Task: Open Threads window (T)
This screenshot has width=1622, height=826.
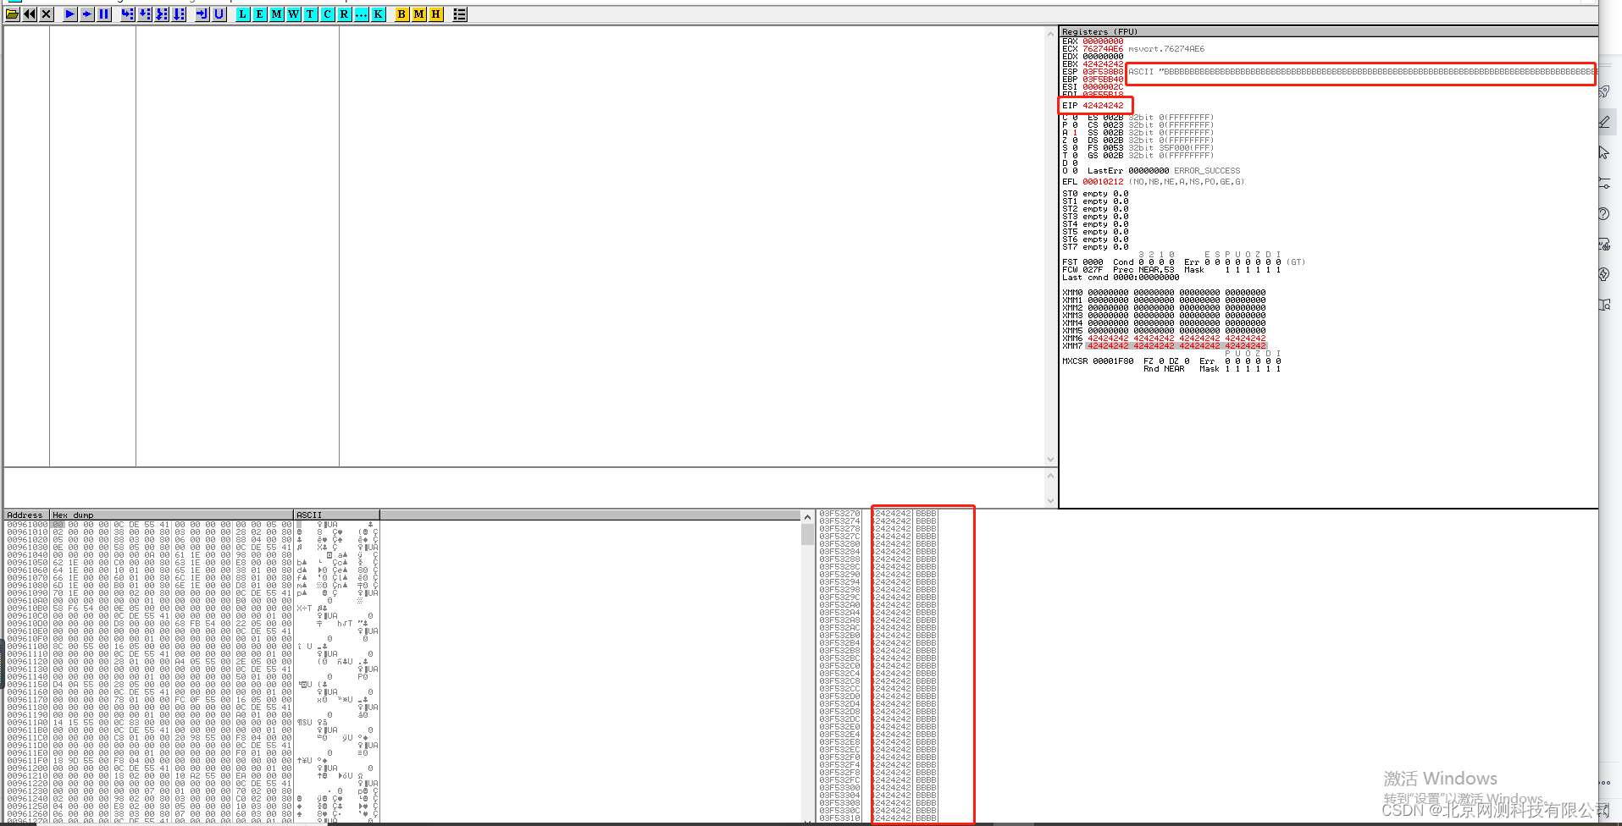Action: coord(311,14)
